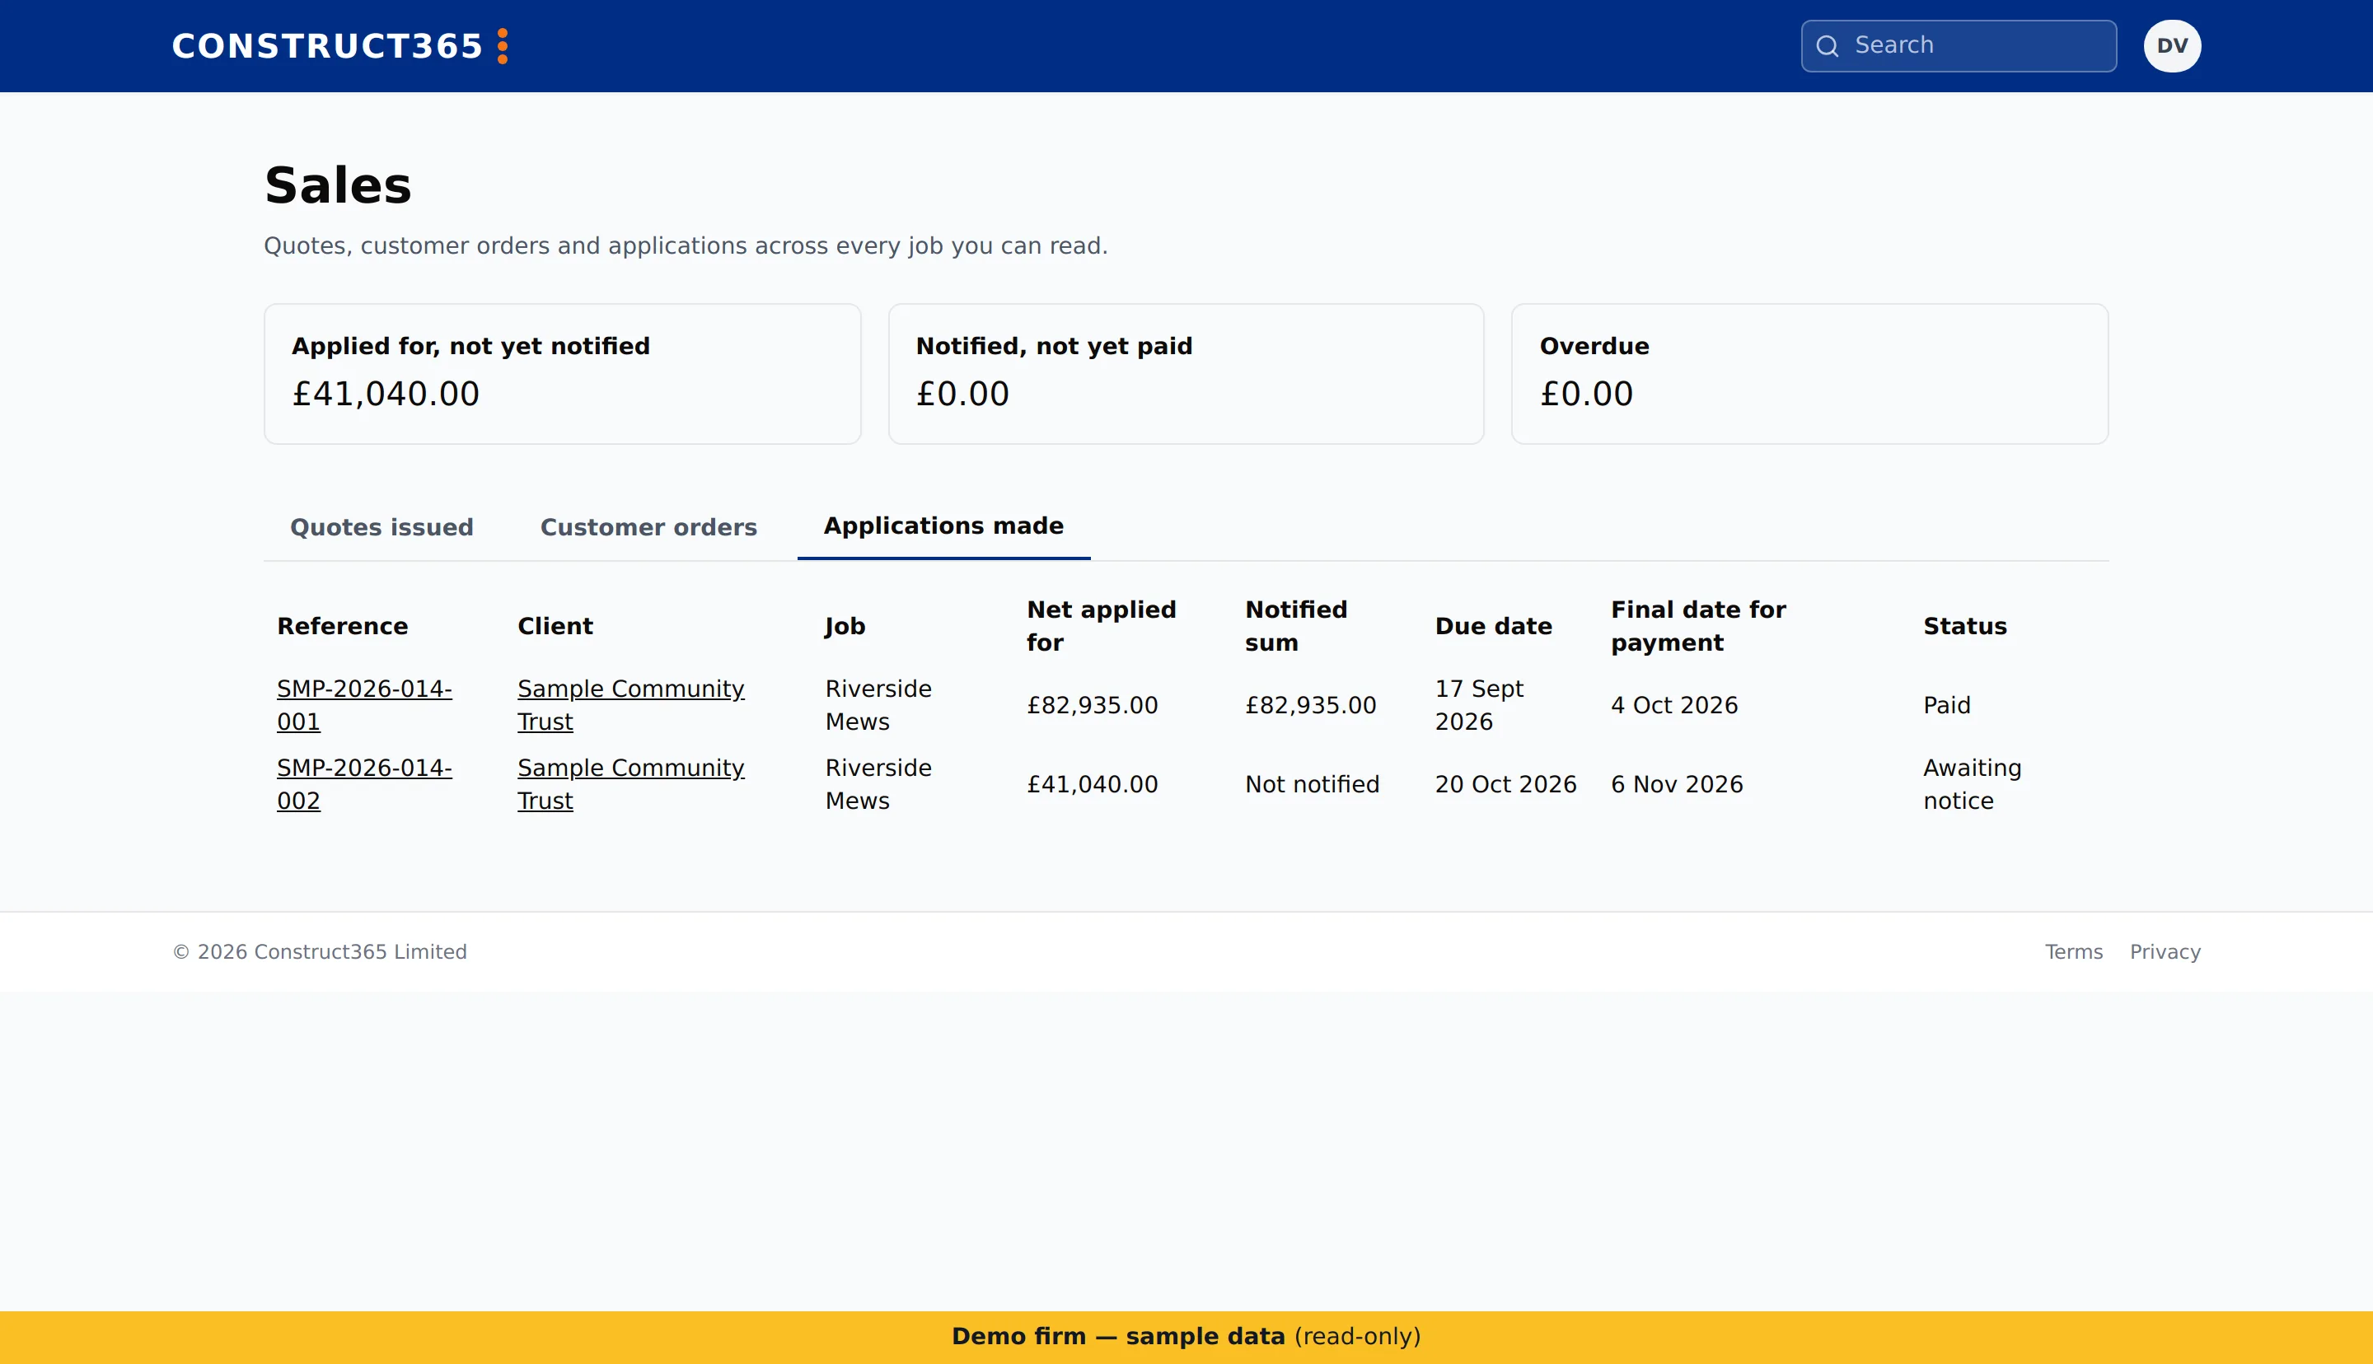Click the Sales page heading
This screenshot has height=1364, width=2373.
pyautogui.click(x=338, y=185)
